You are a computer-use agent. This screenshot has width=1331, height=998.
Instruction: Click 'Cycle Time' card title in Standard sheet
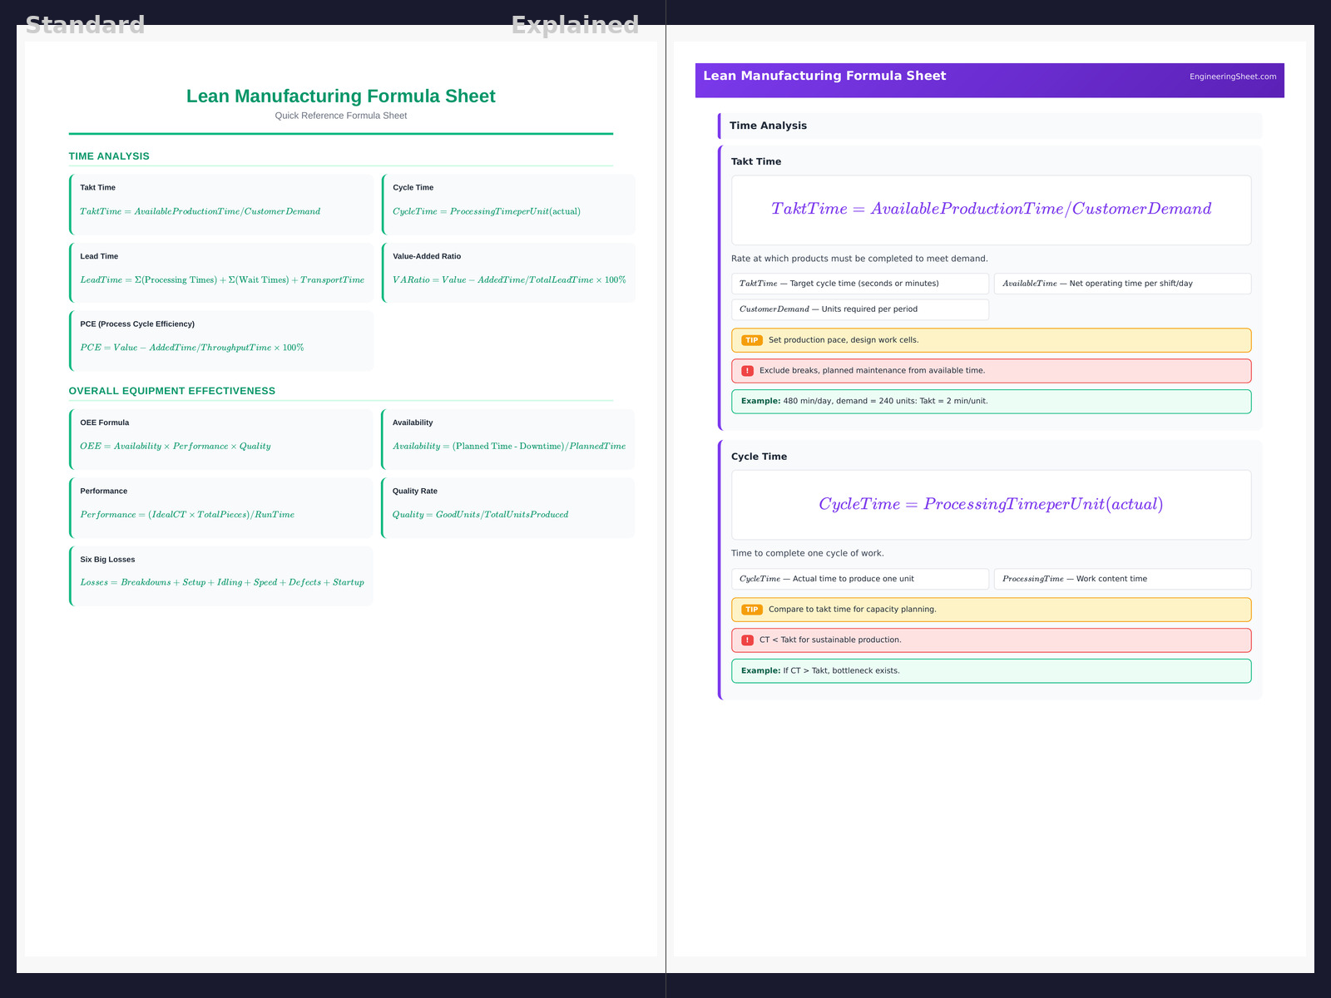pyautogui.click(x=413, y=188)
